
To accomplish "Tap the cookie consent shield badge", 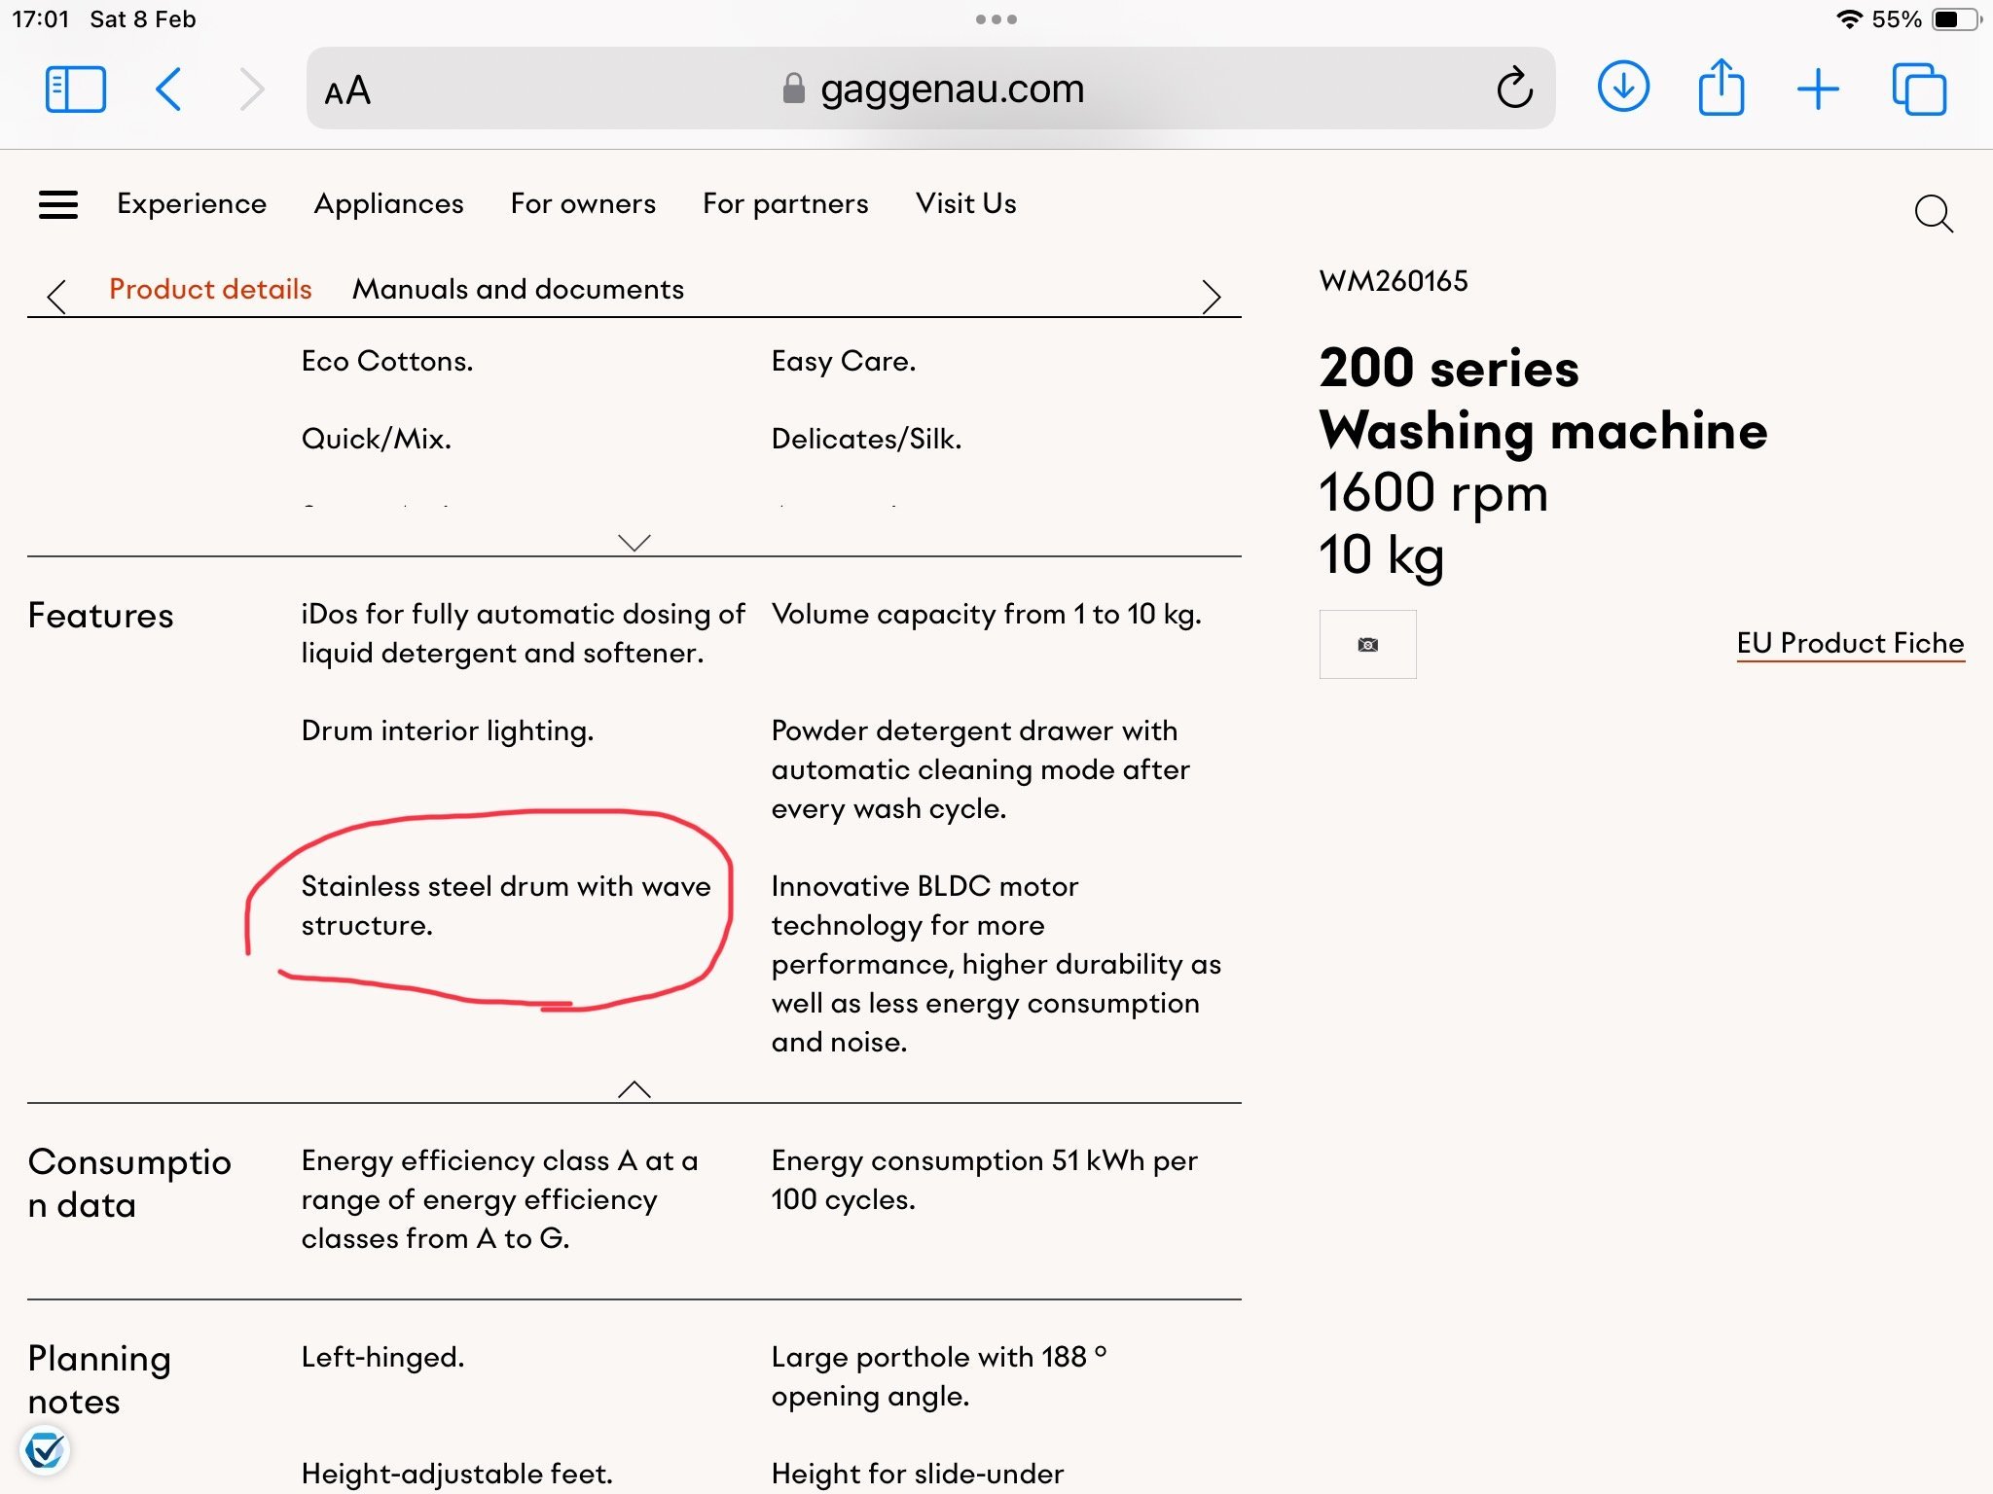I will coord(45,1450).
